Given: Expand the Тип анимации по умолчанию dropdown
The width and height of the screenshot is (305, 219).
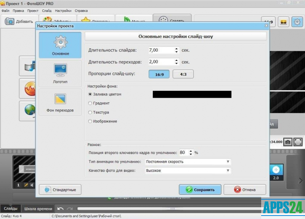Looking at the screenshot, I should click(188, 162).
